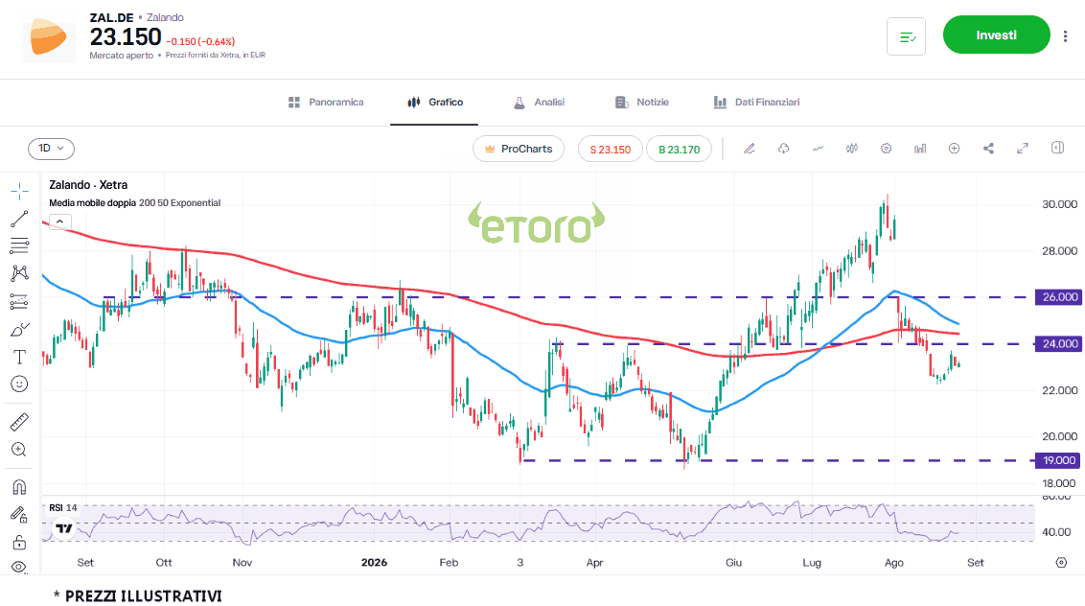Screen dimensions: 1085x606
Task: Select the crosshair cursor tool
Action: (x=19, y=191)
